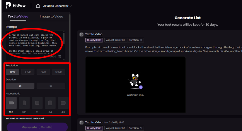This screenshot has width=242, height=131.
Task: Select 360p resolution
Action: click(12, 72)
